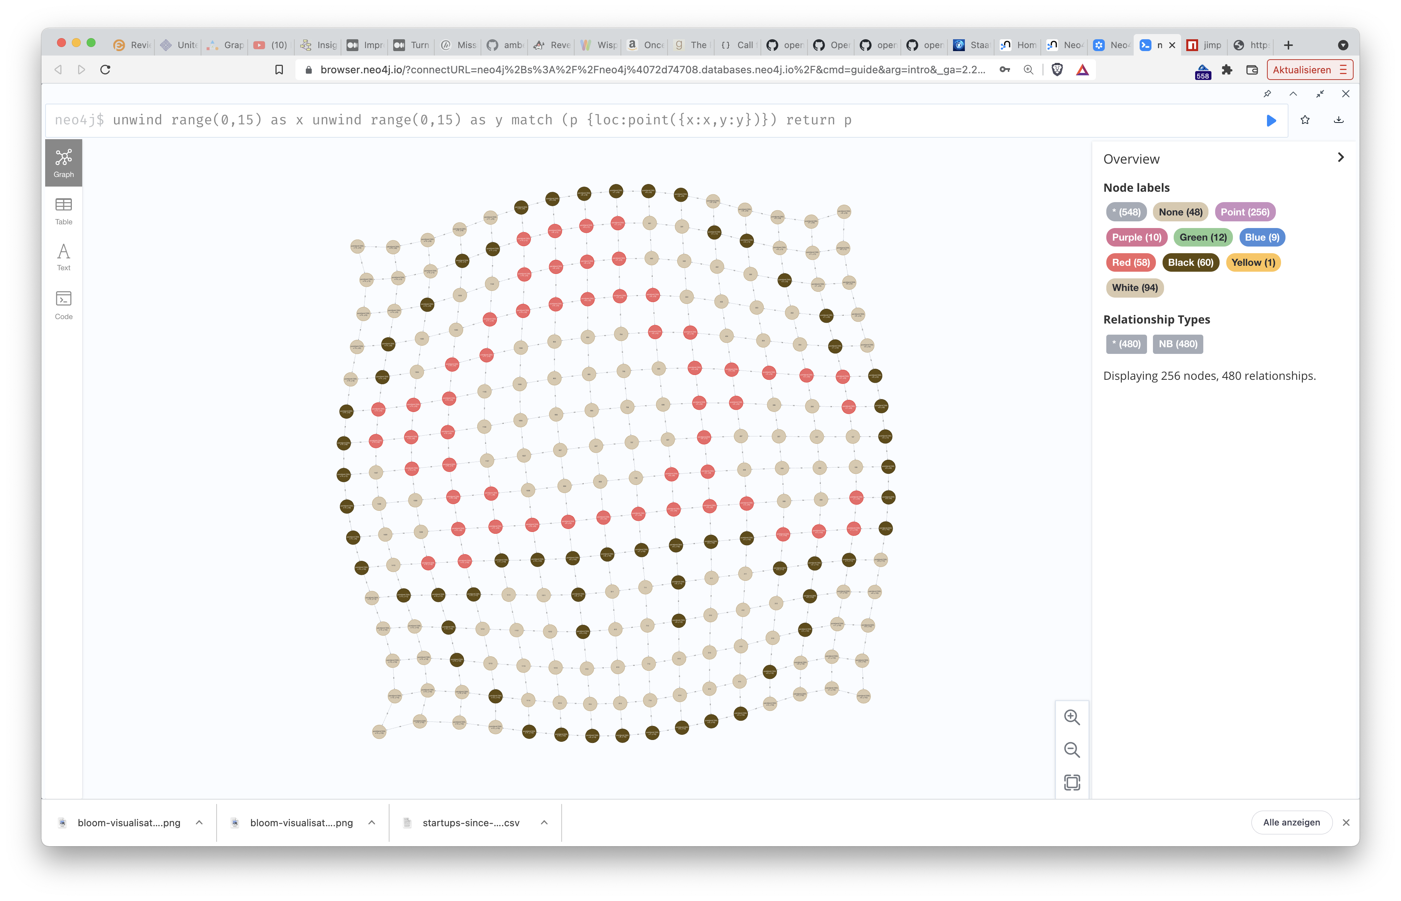This screenshot has height=901, width=1401.
Task: Switch to the Call browser tab
Action: pos(737,45)
